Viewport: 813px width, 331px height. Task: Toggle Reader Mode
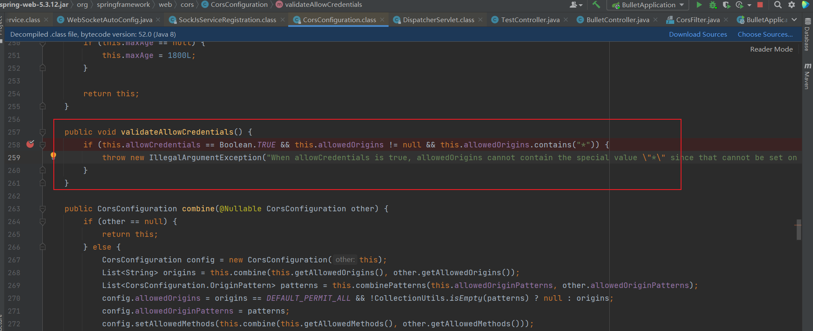(x=771, y=49)
